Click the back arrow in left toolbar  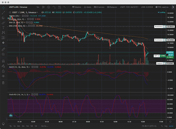(3, 43)
